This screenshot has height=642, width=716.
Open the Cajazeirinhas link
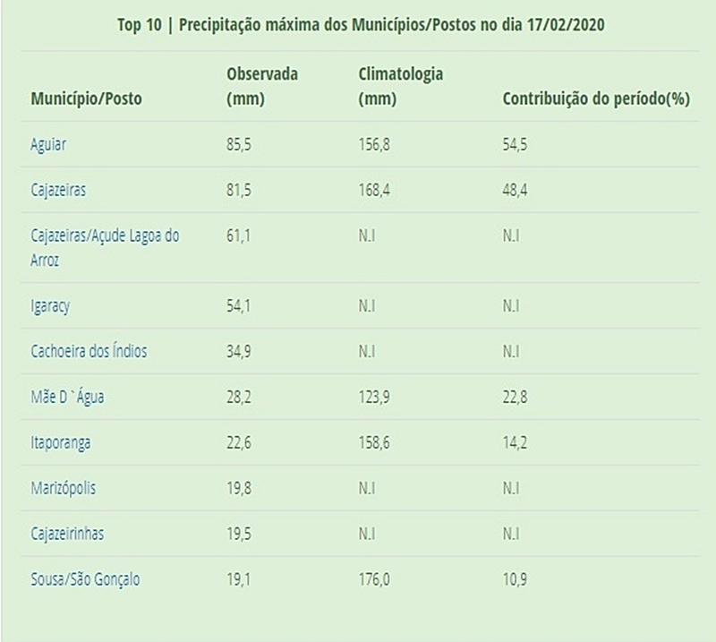pos(68,535)
